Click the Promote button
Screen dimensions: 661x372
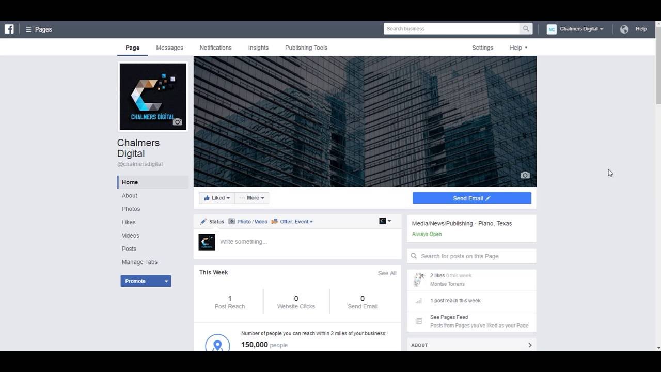click(141, 281)
